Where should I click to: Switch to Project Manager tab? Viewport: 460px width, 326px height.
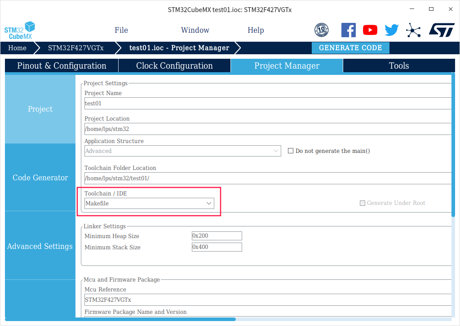click(x=287, y=65)
